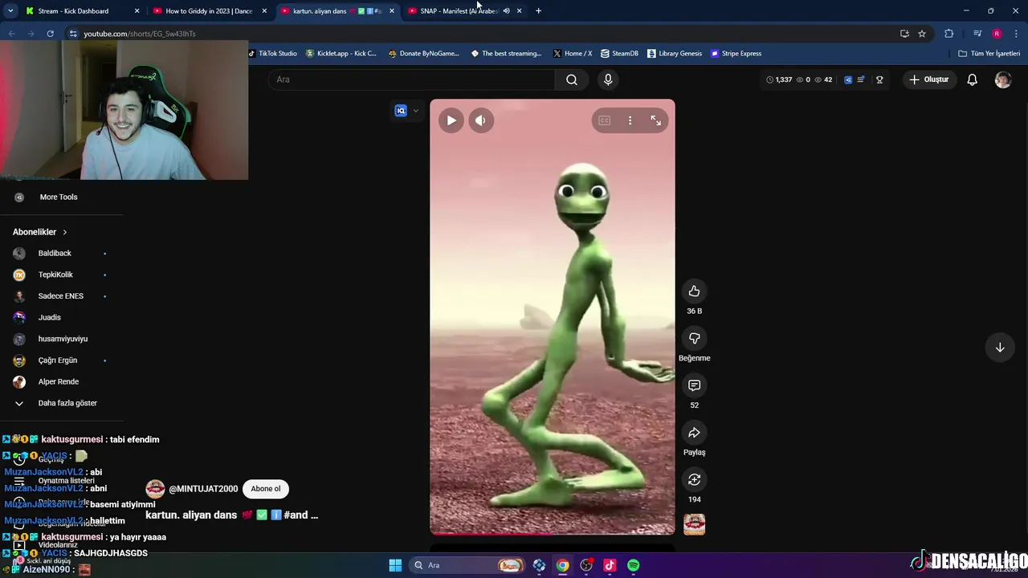Like the short with thumbs-up
The image size is (1028, 578).
coord(694,291)
